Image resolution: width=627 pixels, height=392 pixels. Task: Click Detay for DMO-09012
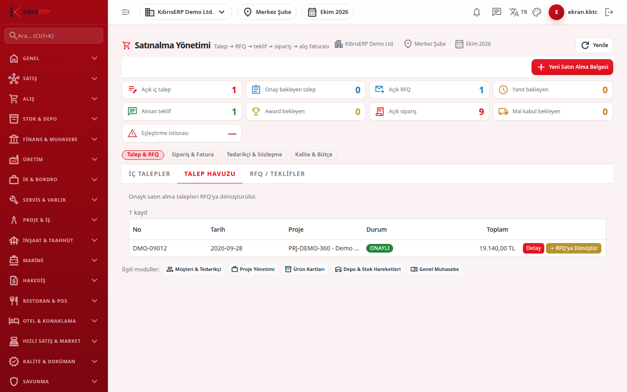point(533,248)
